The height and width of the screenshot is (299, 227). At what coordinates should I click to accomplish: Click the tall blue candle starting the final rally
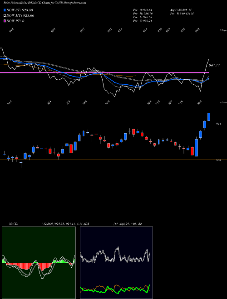pyautogui.click(x=196, y=148)
